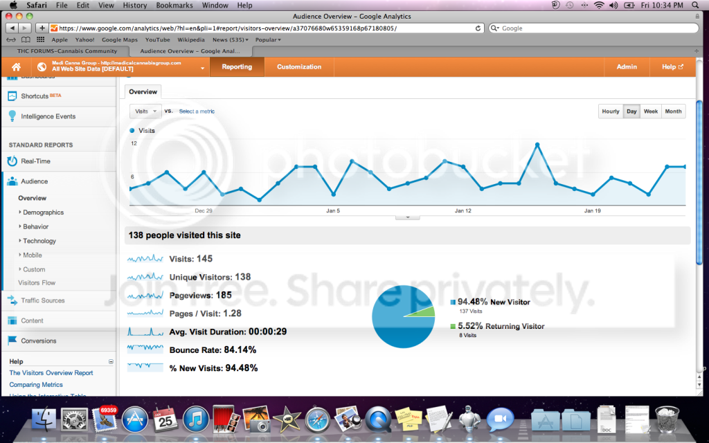Click the collapse arrow below the graph
Screen dimensions: 709x443
pos(407,217)
